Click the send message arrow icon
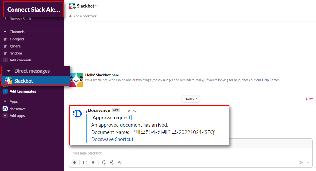 (x=301, y=162)
